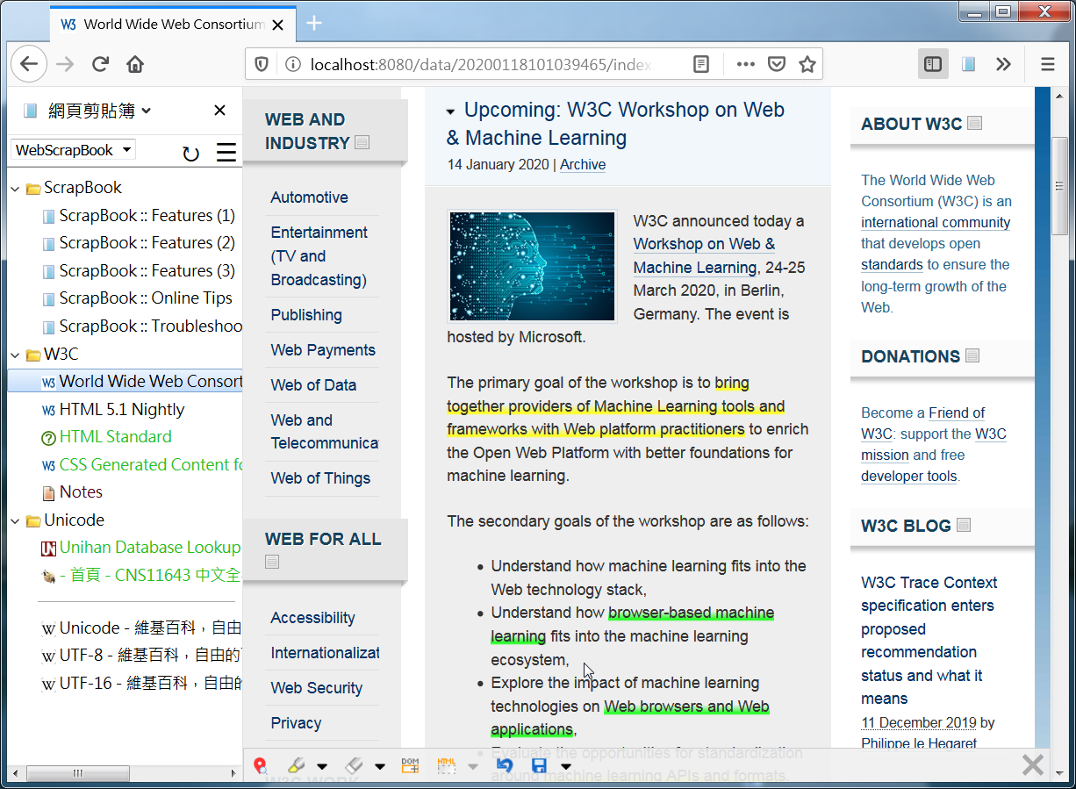Image resolution: width=1076 pixels, height=789 pixels.
Task: Open save options dropdown arrow
Action: coord(565,766)
